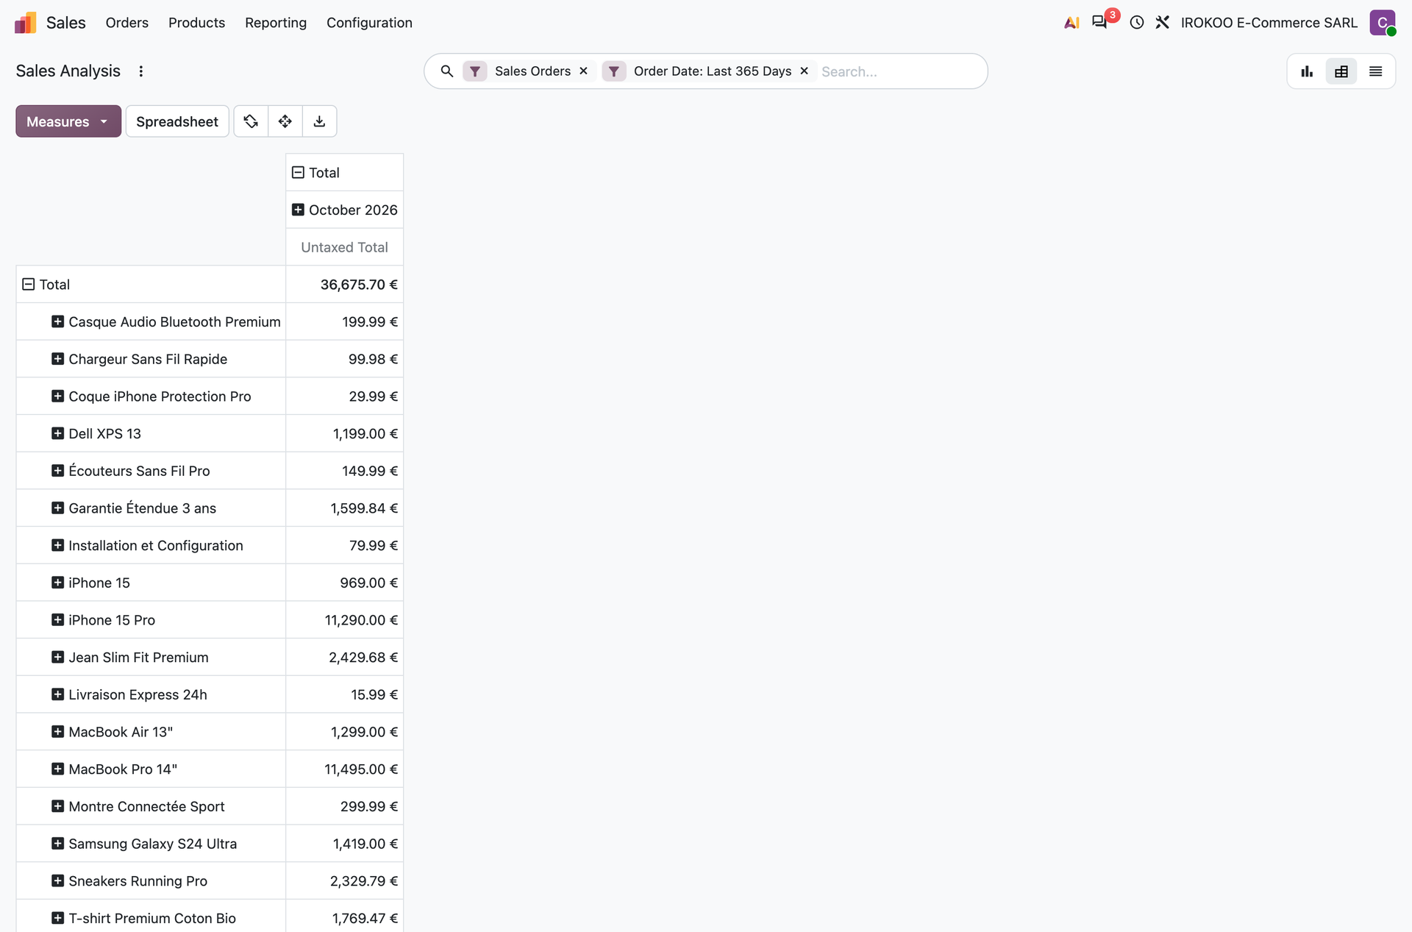The image size is (1412, 932).
Task: Click the search magnifier icon
Action: (446, 71)
